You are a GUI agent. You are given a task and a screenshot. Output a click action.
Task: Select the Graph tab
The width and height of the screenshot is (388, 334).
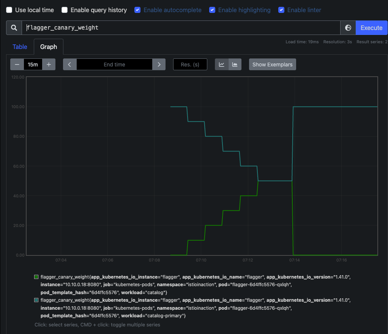tap(49, 47)
